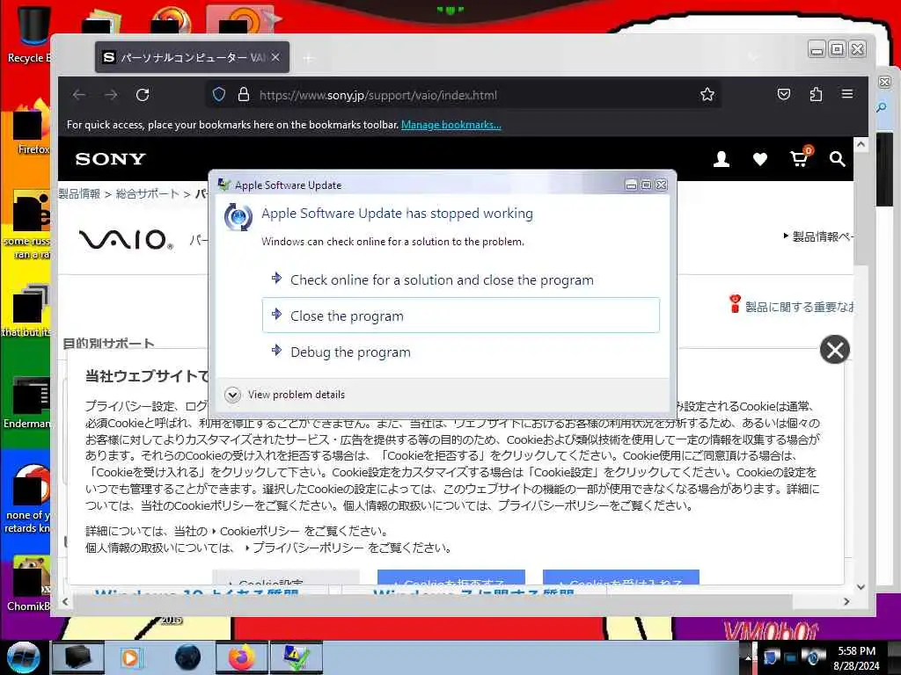
Task: Reload the Sony page
Action: tap(143, 95)
